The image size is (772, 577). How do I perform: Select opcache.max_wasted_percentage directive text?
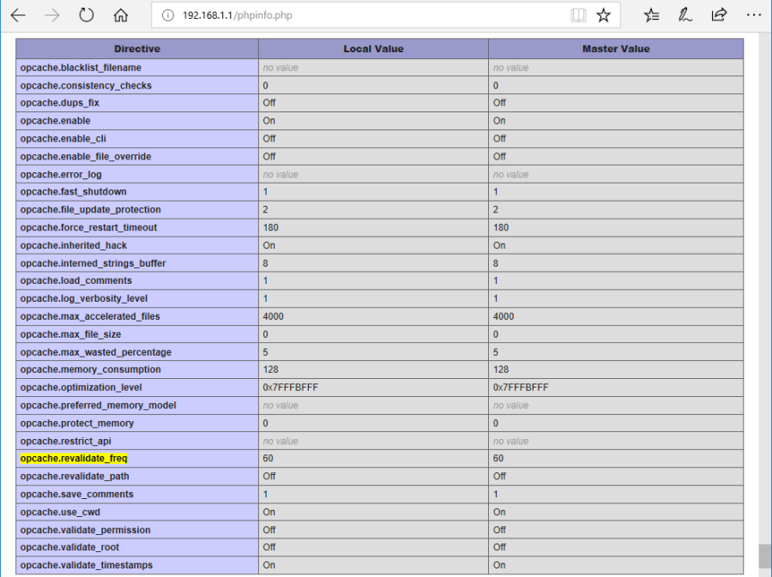coord(96,352)
